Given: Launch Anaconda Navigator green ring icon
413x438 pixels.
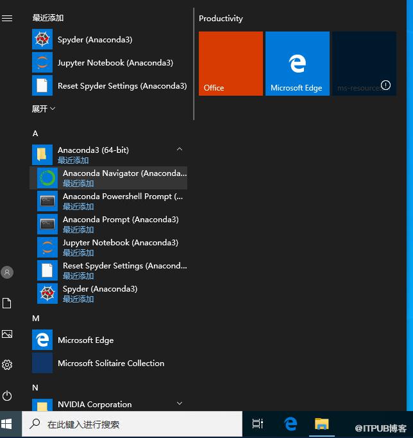Looking at the screenshot, I should tap(47, 178).
